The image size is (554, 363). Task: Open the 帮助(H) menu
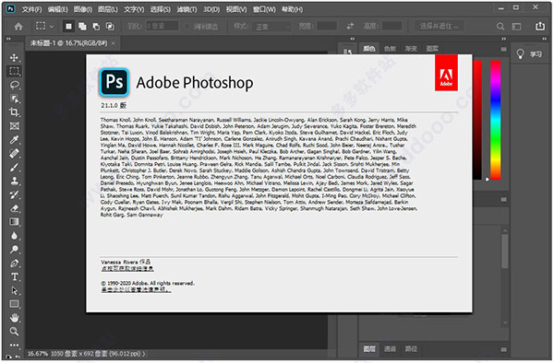pyautogui.click(x=292, y=9)
